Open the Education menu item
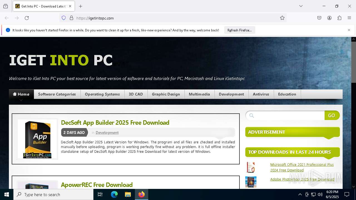The width and height of the screenshot is (356, 200). click(x=287, y=94)
